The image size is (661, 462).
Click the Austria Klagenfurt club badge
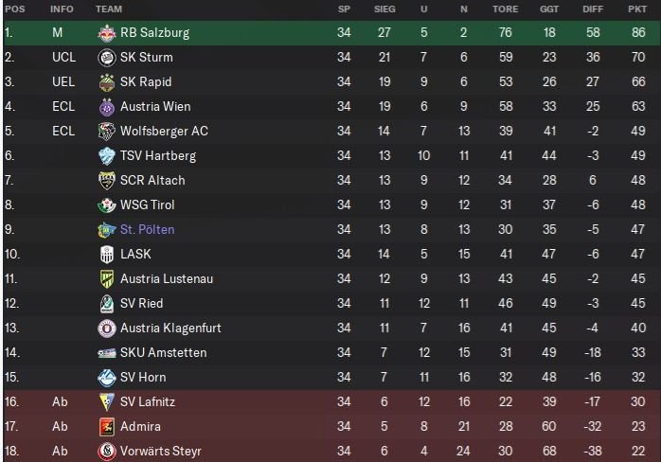tap(107, 328)
